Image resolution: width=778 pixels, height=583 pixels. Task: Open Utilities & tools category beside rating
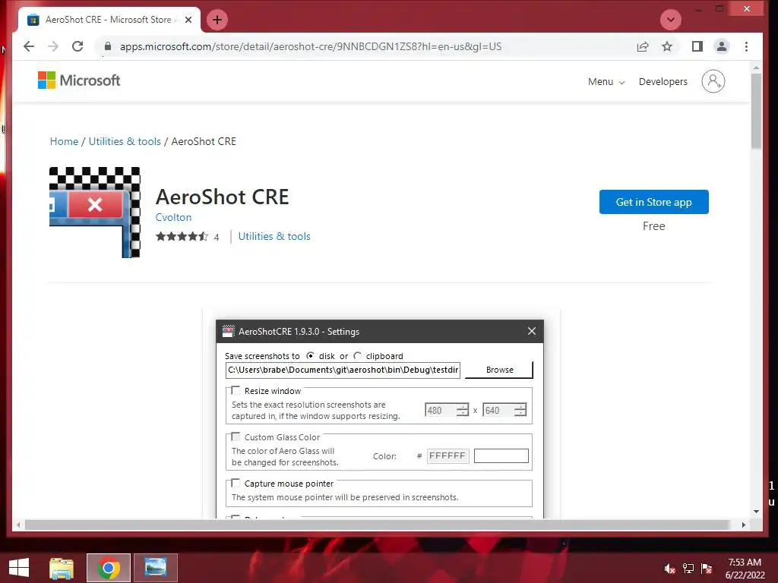click(x=274, y=237)
